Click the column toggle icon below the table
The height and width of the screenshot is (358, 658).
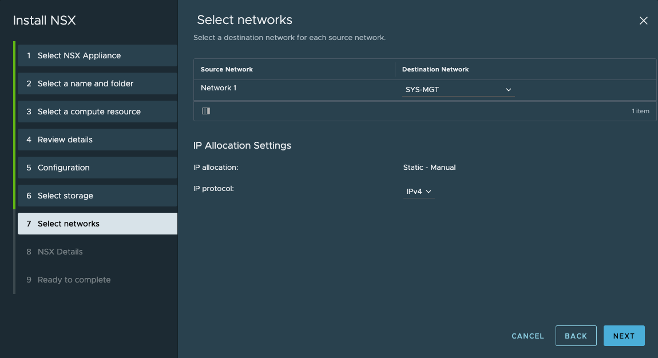point(205,111)
